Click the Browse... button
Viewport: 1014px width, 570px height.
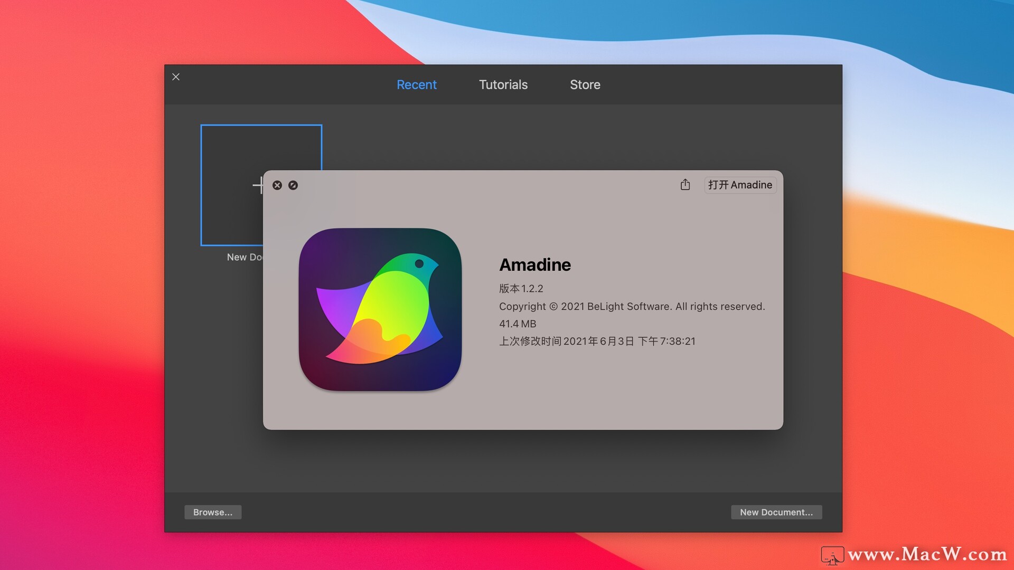[x=213, y=512]
